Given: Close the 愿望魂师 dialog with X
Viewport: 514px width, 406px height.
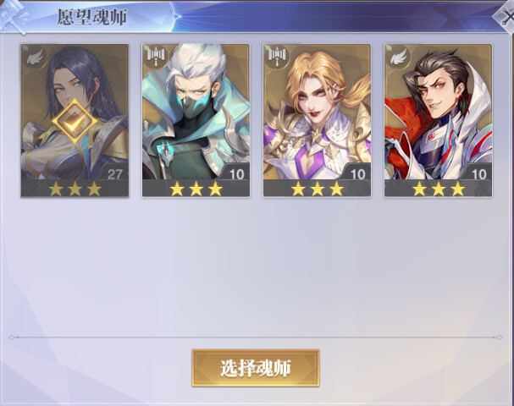Looking at the screenshot, I should (506, 17).
